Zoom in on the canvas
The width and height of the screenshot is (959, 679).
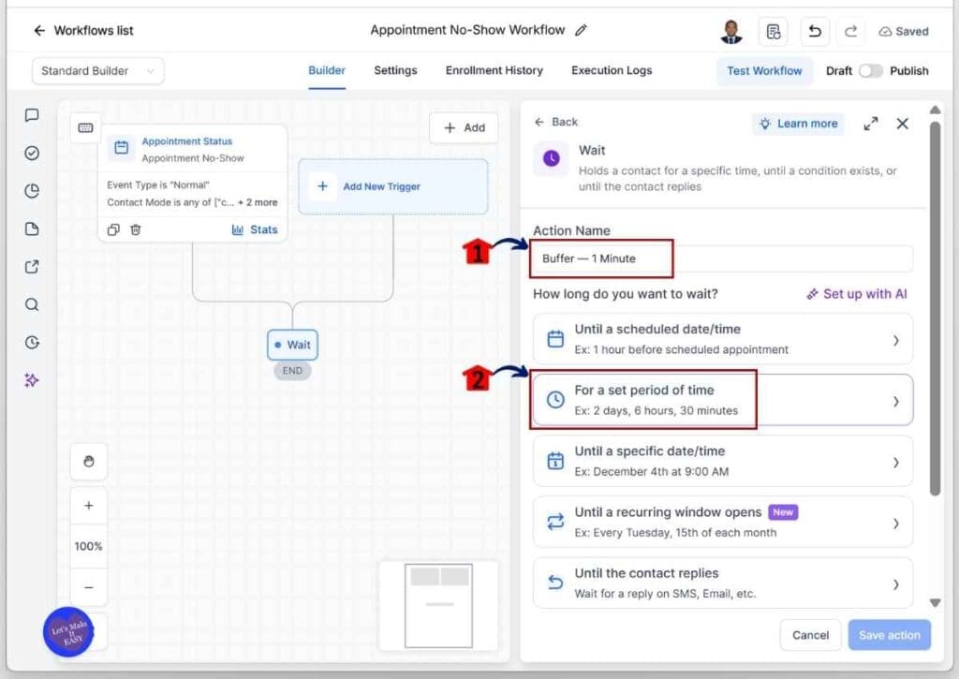(x=89, y=506)
